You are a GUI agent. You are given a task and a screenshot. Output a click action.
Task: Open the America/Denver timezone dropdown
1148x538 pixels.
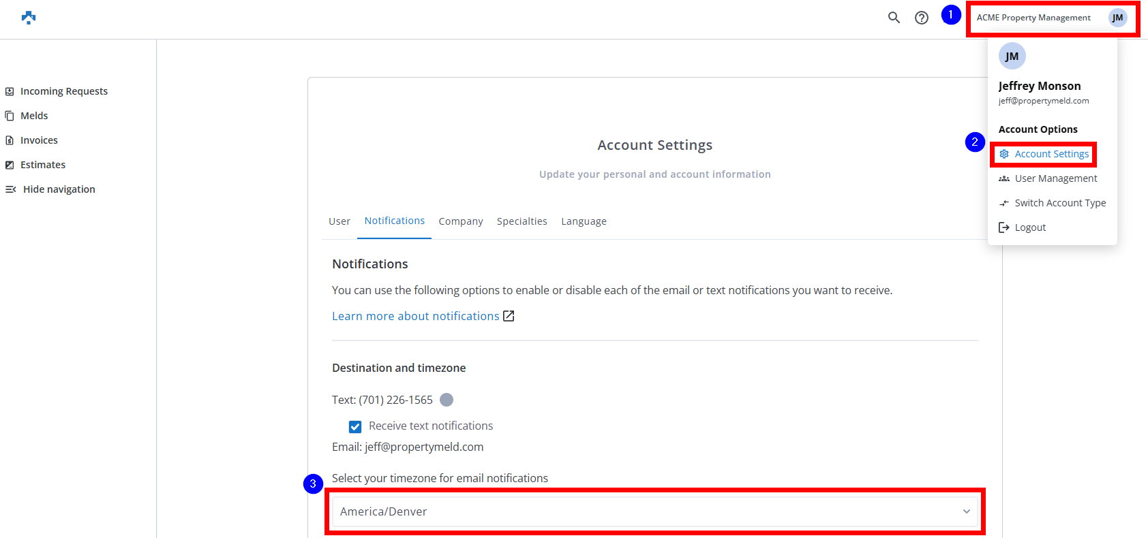654,511
